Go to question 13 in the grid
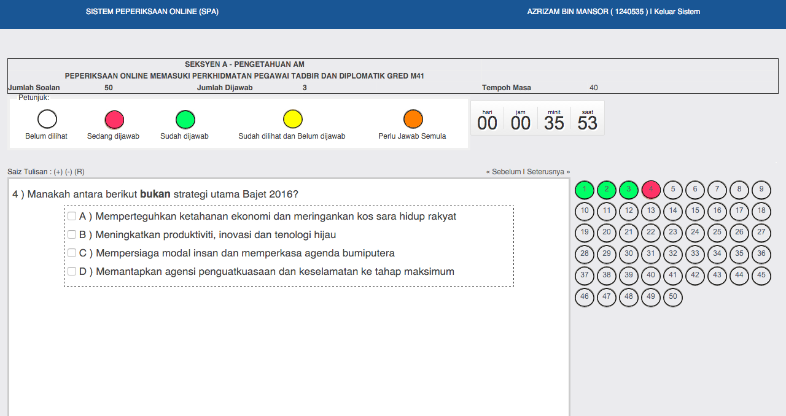Image resolution: width=786 pixels, height=416 pixels. pos(650,211)
